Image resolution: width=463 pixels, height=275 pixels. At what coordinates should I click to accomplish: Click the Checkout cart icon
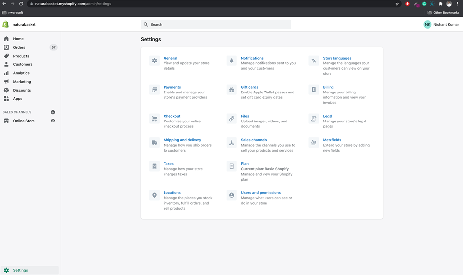coord(154,119)
